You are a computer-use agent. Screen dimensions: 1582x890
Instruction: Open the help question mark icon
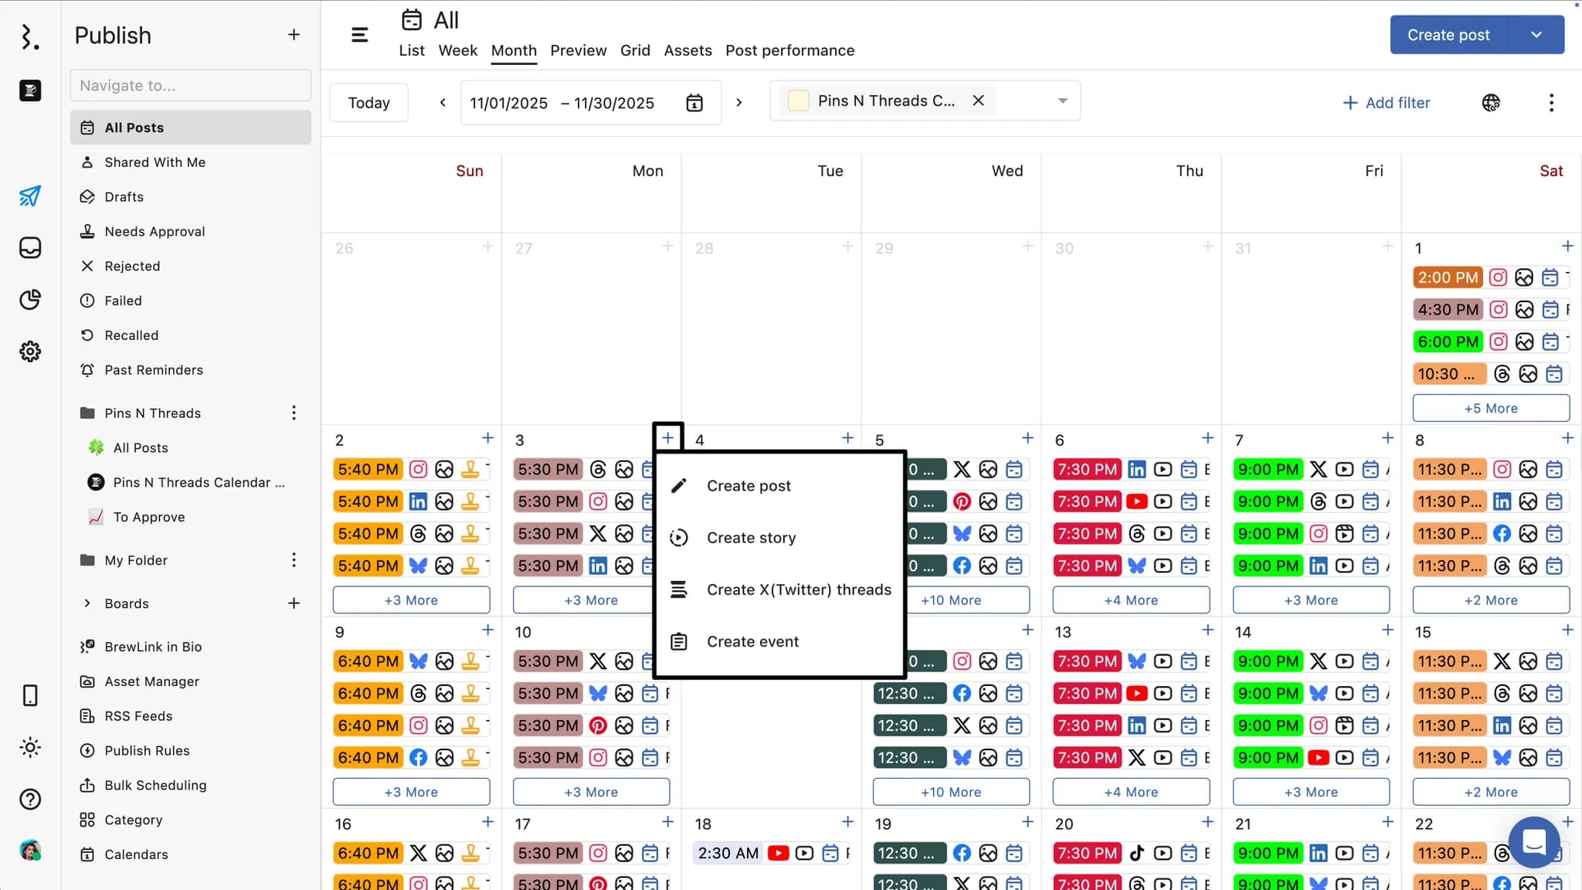click(29, 799)
